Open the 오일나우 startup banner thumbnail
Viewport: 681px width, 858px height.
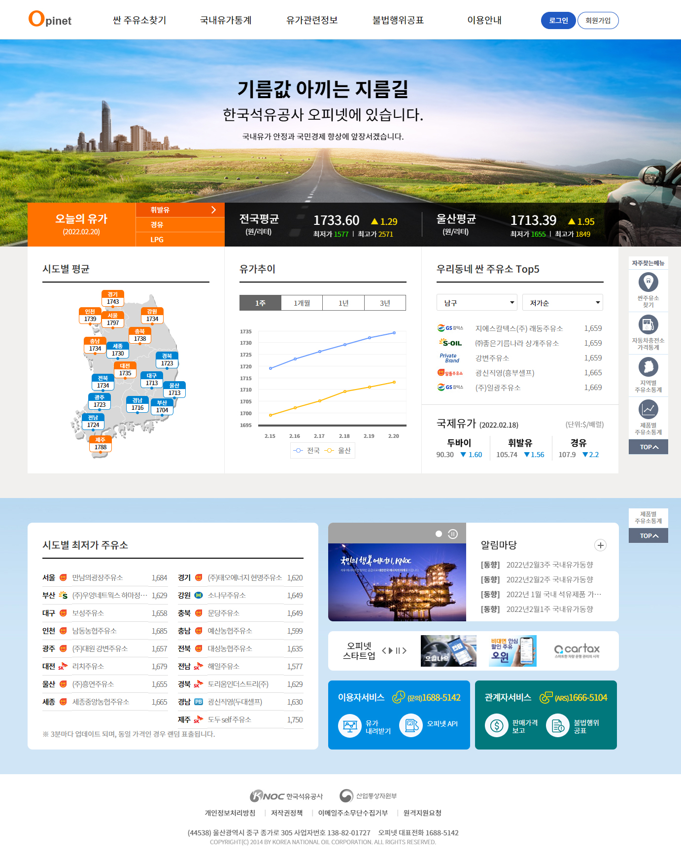point(448,651)
